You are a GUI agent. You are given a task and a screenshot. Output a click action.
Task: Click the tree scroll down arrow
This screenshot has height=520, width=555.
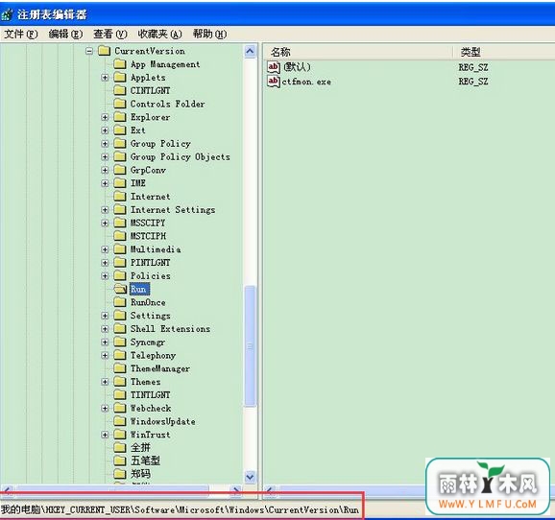click(250, 477)
